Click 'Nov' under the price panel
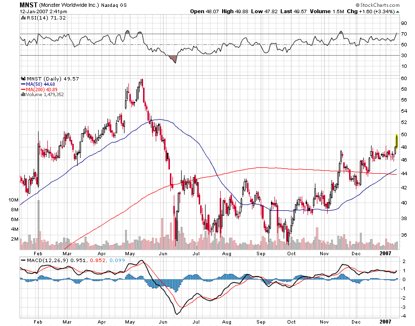 click(x=324, y=254)
